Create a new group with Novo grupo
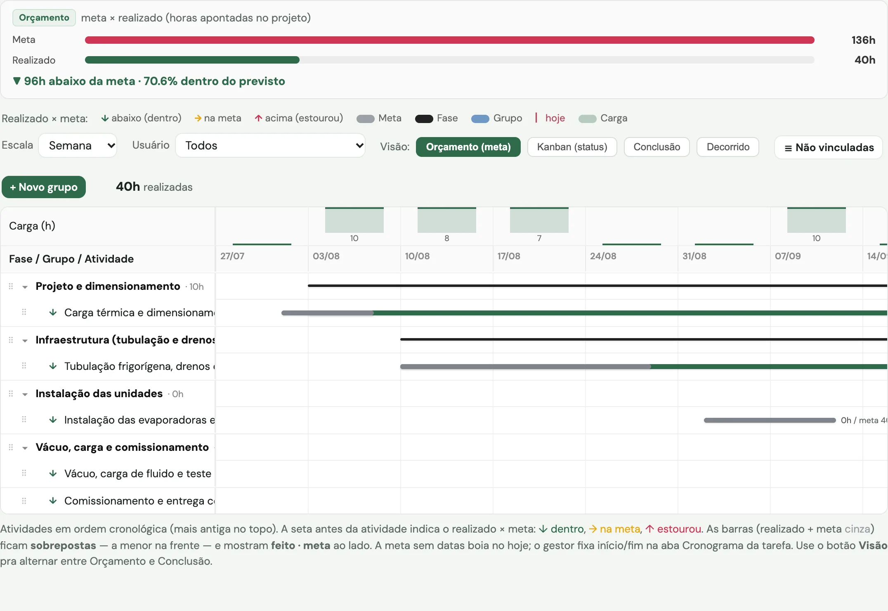Viewport: 888px width, 611px height. click(44, 187)
